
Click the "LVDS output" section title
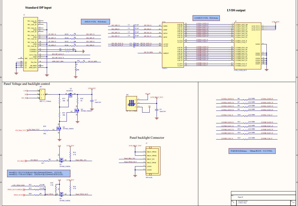236,10
